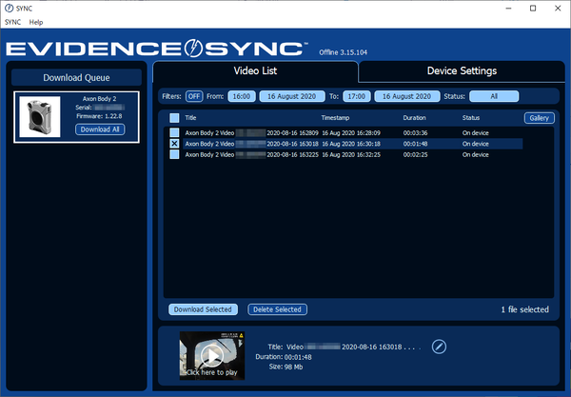Open the To time 17:00 selector

click(357, 96)
